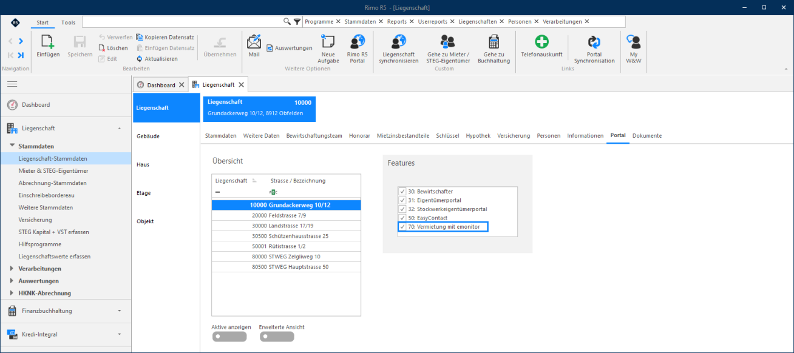
Task: Open the Hypothek sub-tab
Action: point(478,136)
